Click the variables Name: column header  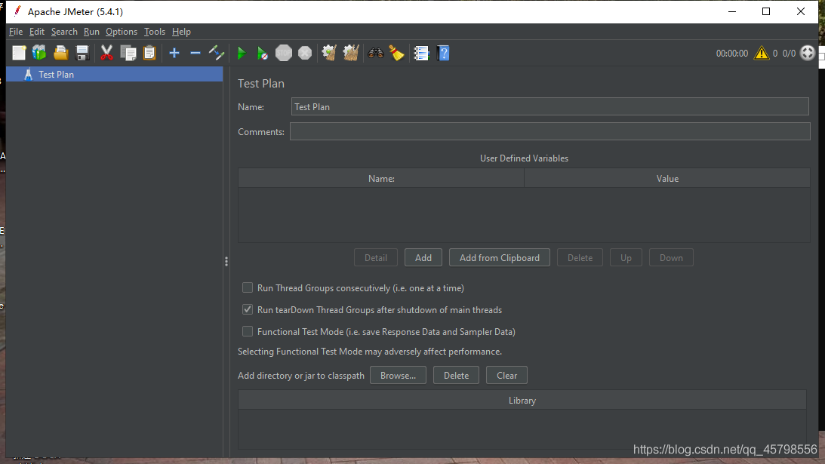(x=381, y=178)
